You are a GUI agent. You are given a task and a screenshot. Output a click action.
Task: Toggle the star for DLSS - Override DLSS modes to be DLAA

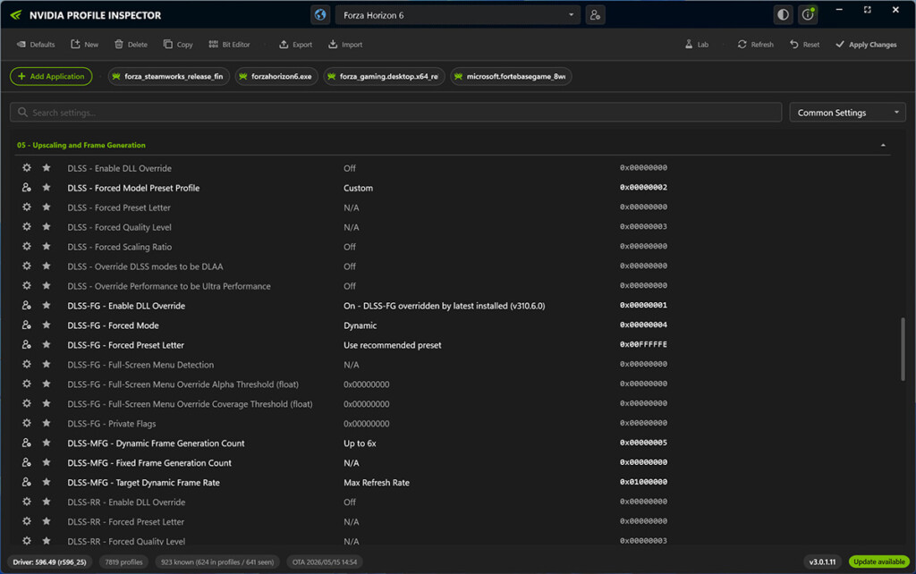(47, 266)
